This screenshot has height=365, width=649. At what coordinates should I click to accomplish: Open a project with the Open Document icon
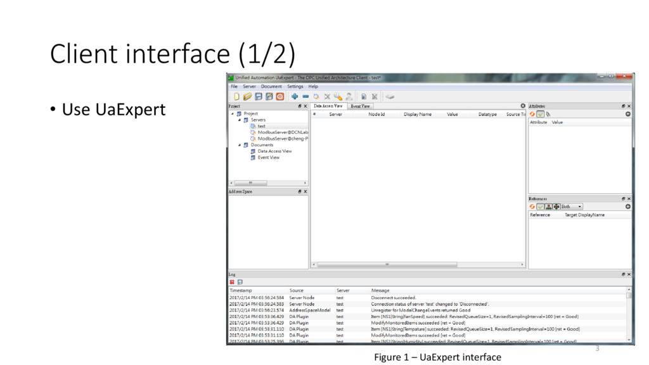click(x=246, y=96)
